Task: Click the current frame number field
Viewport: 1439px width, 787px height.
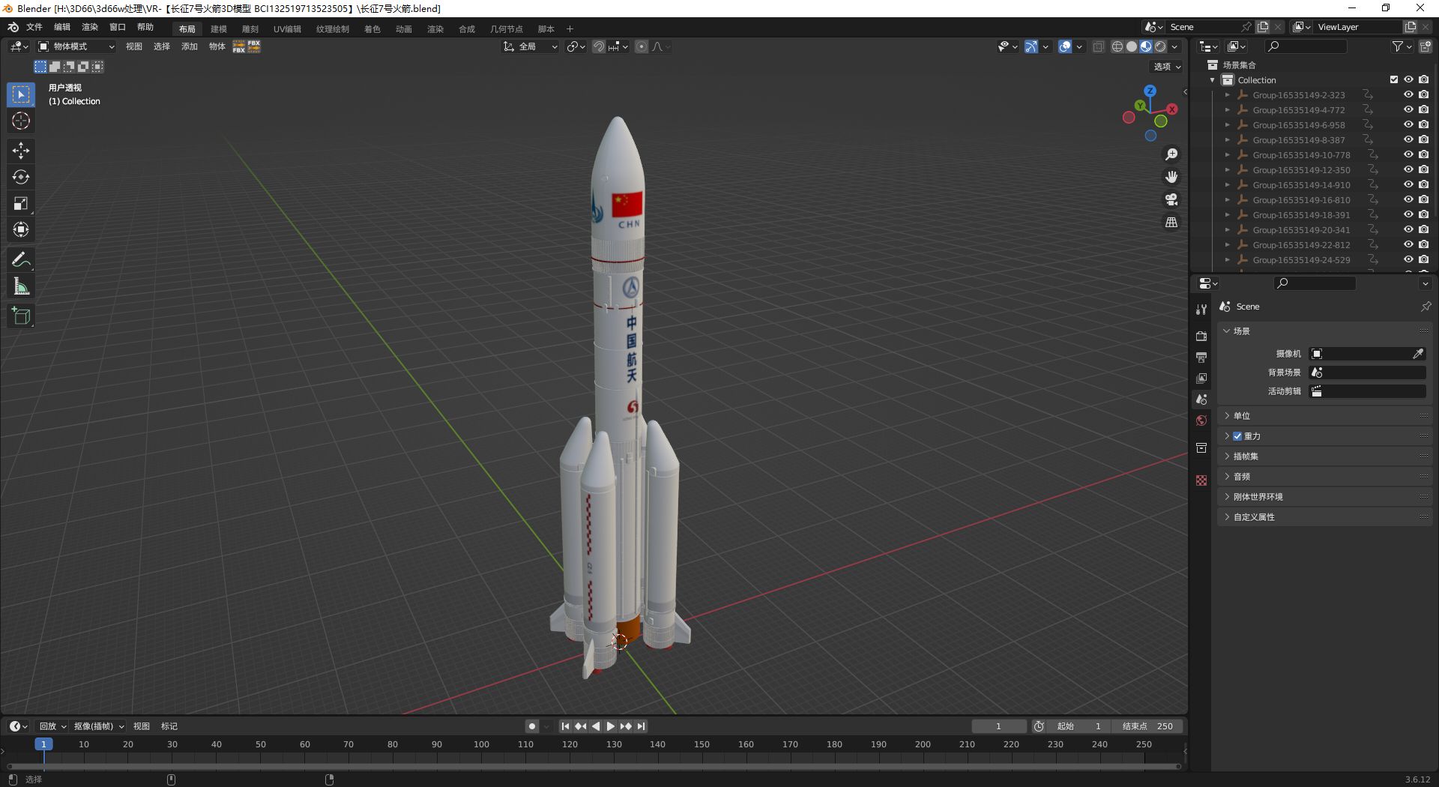Action: 998,726
